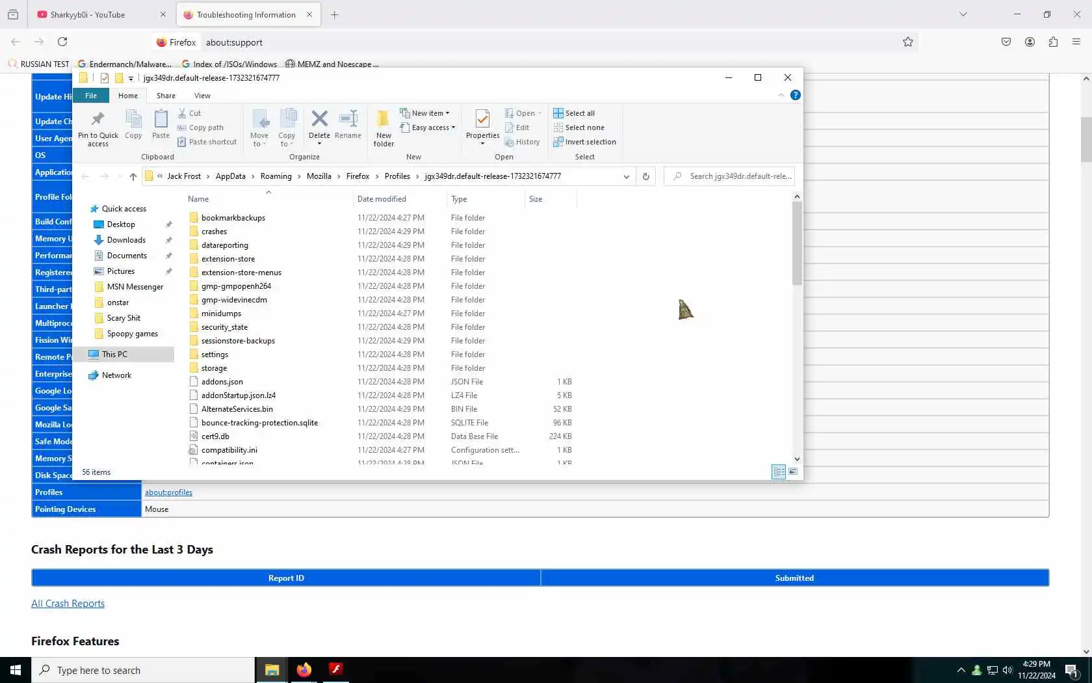Click Explorer's refresh address button
The width and height of the screenshot is (1092, 683).
point(645,176)
